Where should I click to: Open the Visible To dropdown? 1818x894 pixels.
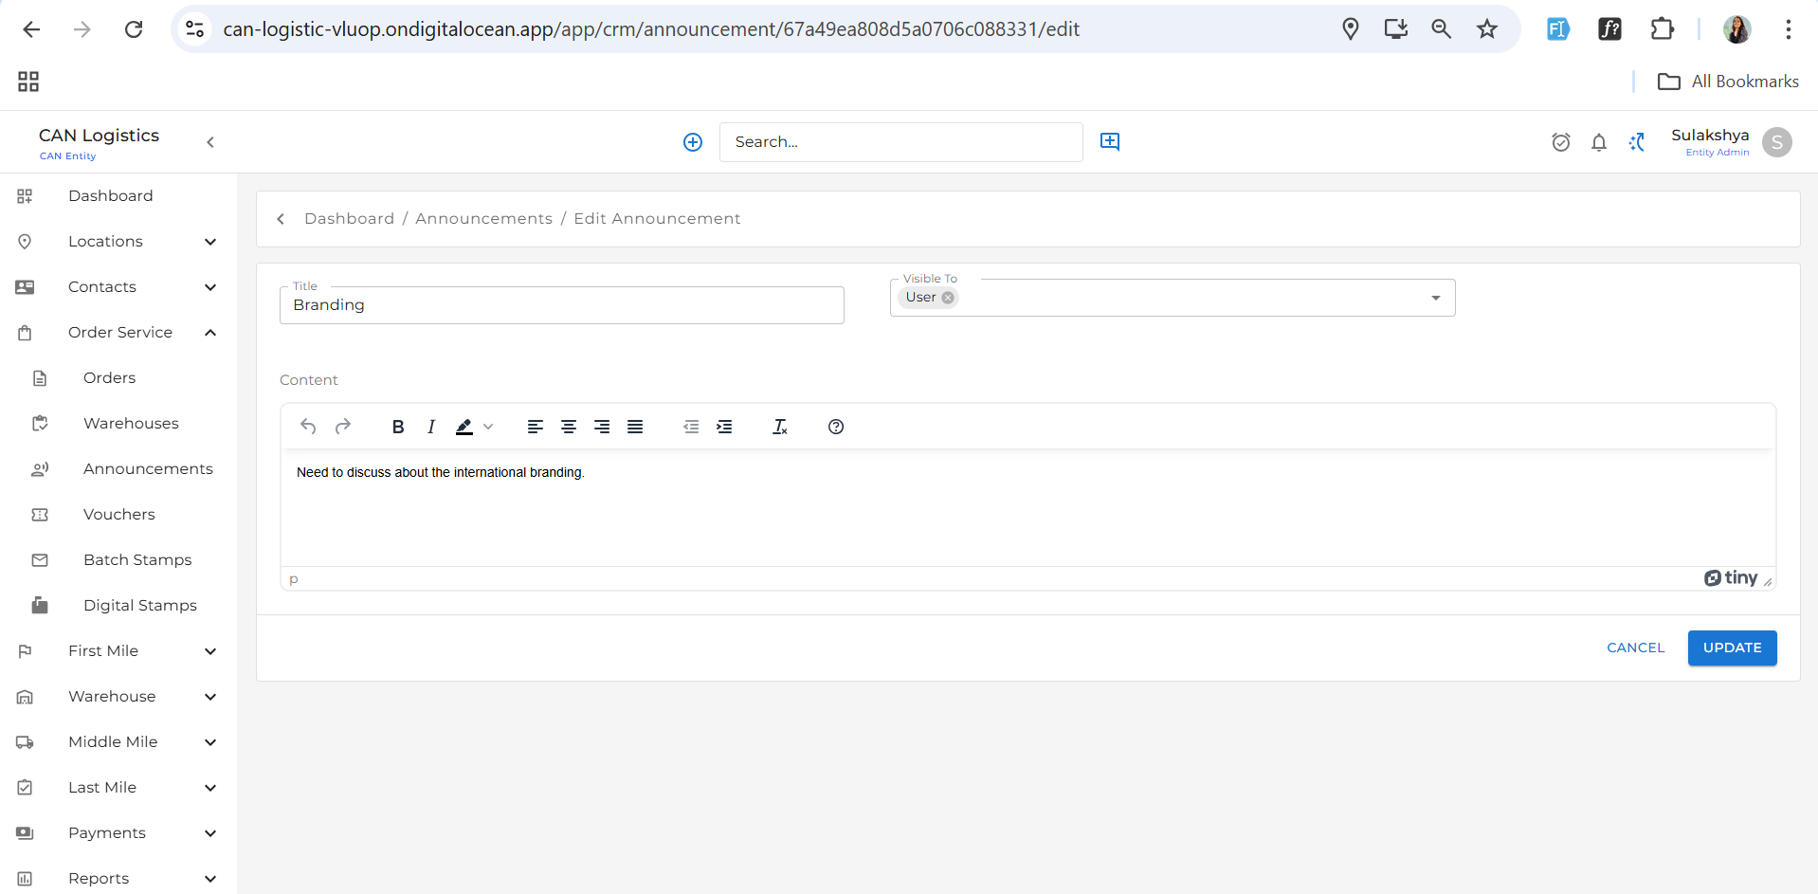(x=1436, y=298)
